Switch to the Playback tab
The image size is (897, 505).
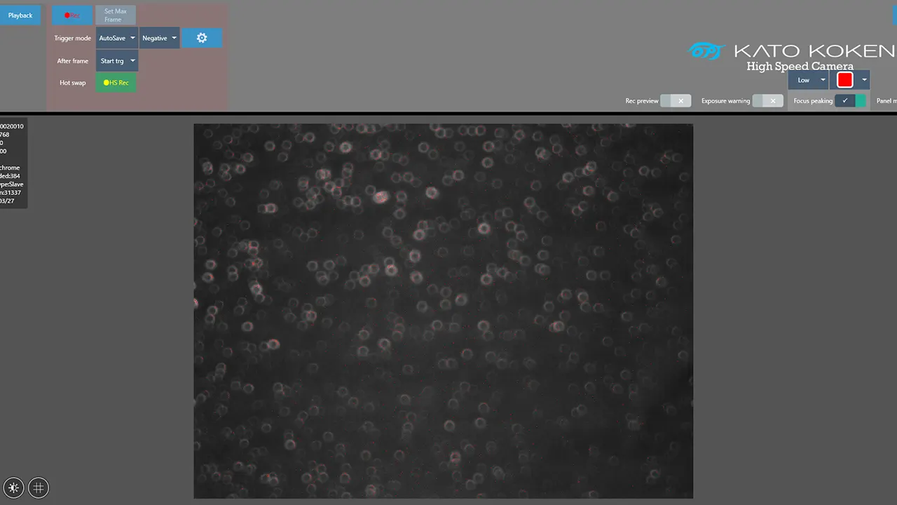(x=20, y=15)
